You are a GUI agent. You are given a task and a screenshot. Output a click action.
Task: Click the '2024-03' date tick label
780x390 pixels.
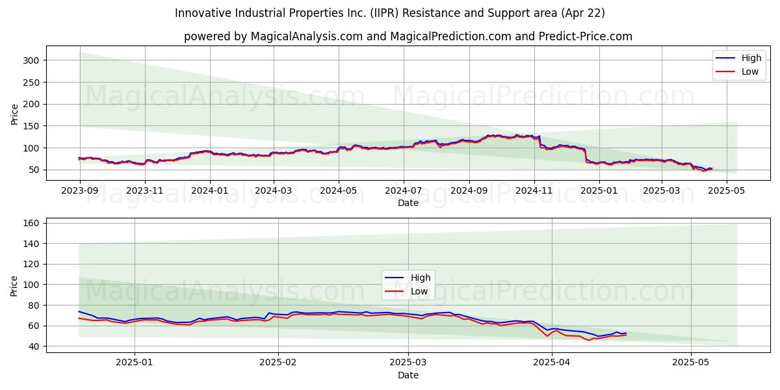tap(274, 191)
